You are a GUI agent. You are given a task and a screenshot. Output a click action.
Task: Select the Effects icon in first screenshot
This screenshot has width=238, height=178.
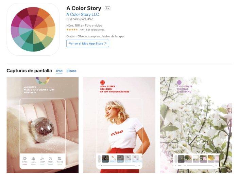tap(33, 159)
